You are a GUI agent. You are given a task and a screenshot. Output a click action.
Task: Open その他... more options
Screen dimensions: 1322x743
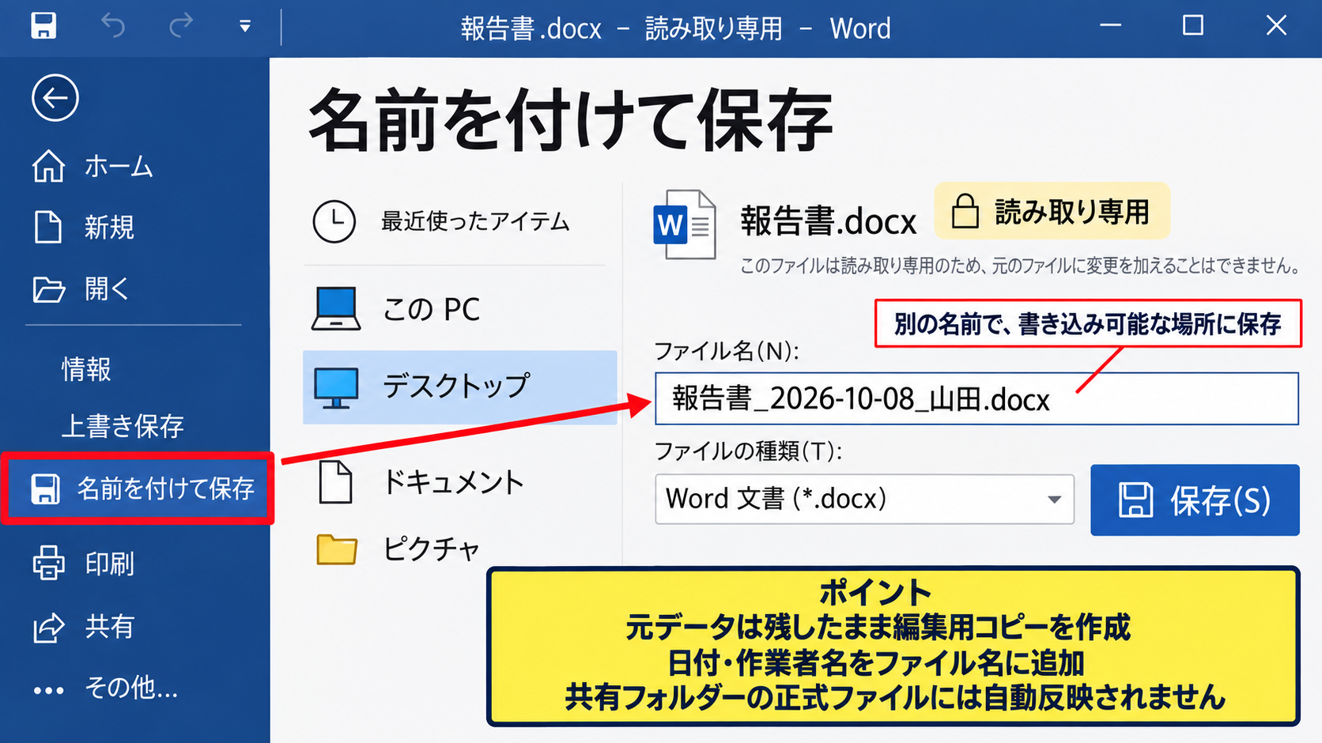106,688
